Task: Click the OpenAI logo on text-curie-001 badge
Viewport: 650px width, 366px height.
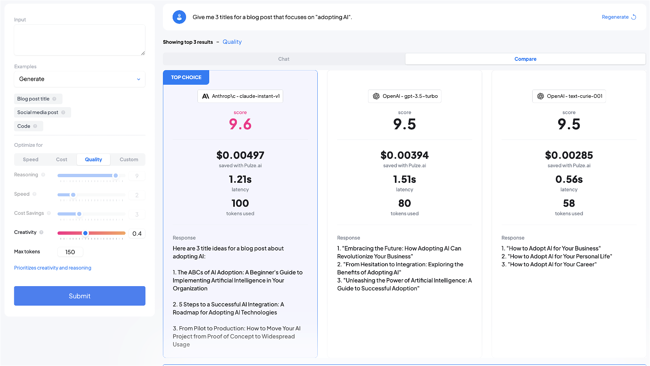Action: click(x=540, y=96)
